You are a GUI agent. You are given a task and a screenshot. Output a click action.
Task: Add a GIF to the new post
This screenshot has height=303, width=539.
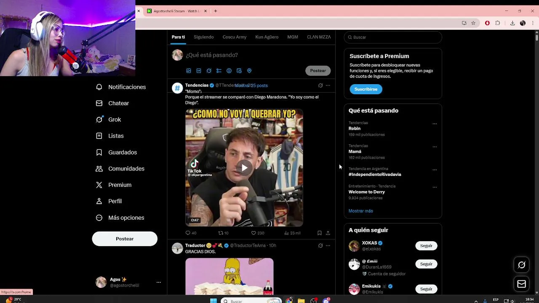coord(199,71)
